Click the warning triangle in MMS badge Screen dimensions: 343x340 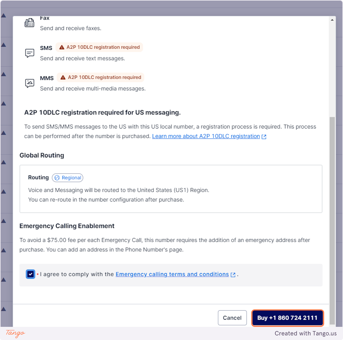pyautogui.click(x=63, y=77)
